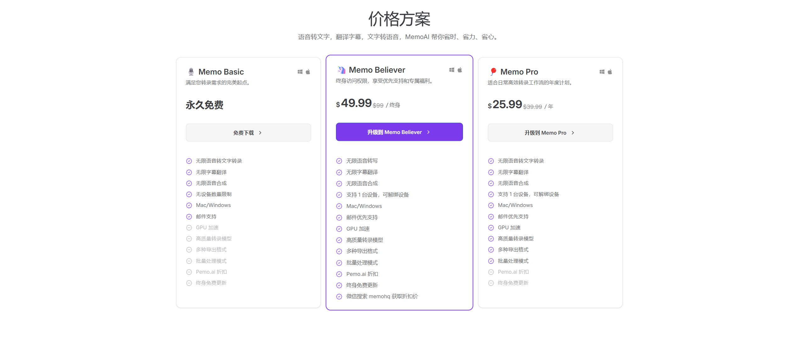
Task: Click the 微信搜索 memohq 获取折扣价 item
Action: pos(382,296)
